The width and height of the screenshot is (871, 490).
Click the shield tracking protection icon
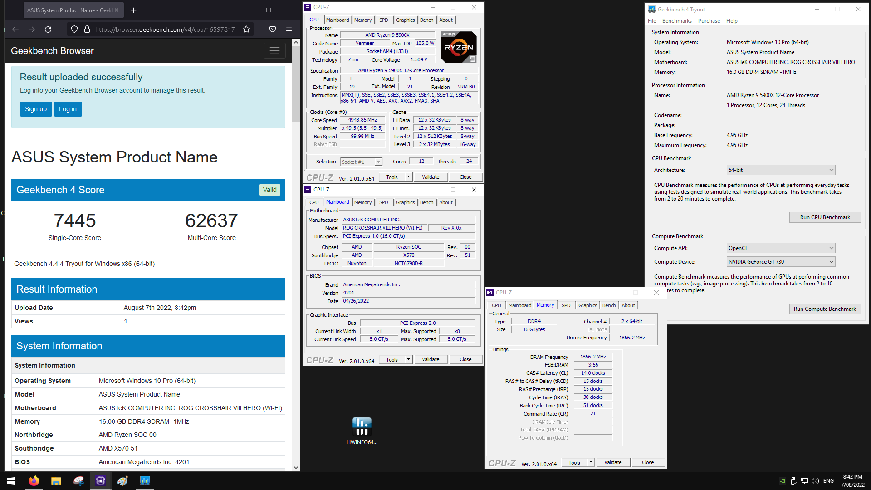74,29
